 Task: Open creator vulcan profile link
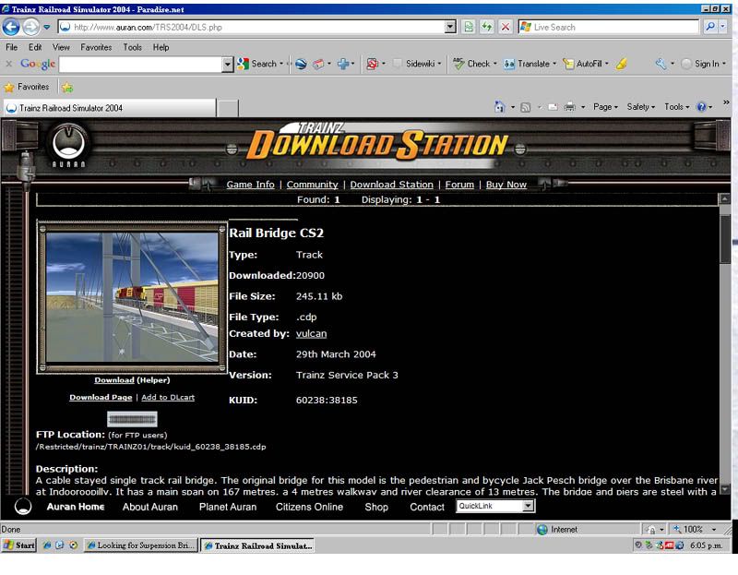pyautogui.click(x=311, y=333)
